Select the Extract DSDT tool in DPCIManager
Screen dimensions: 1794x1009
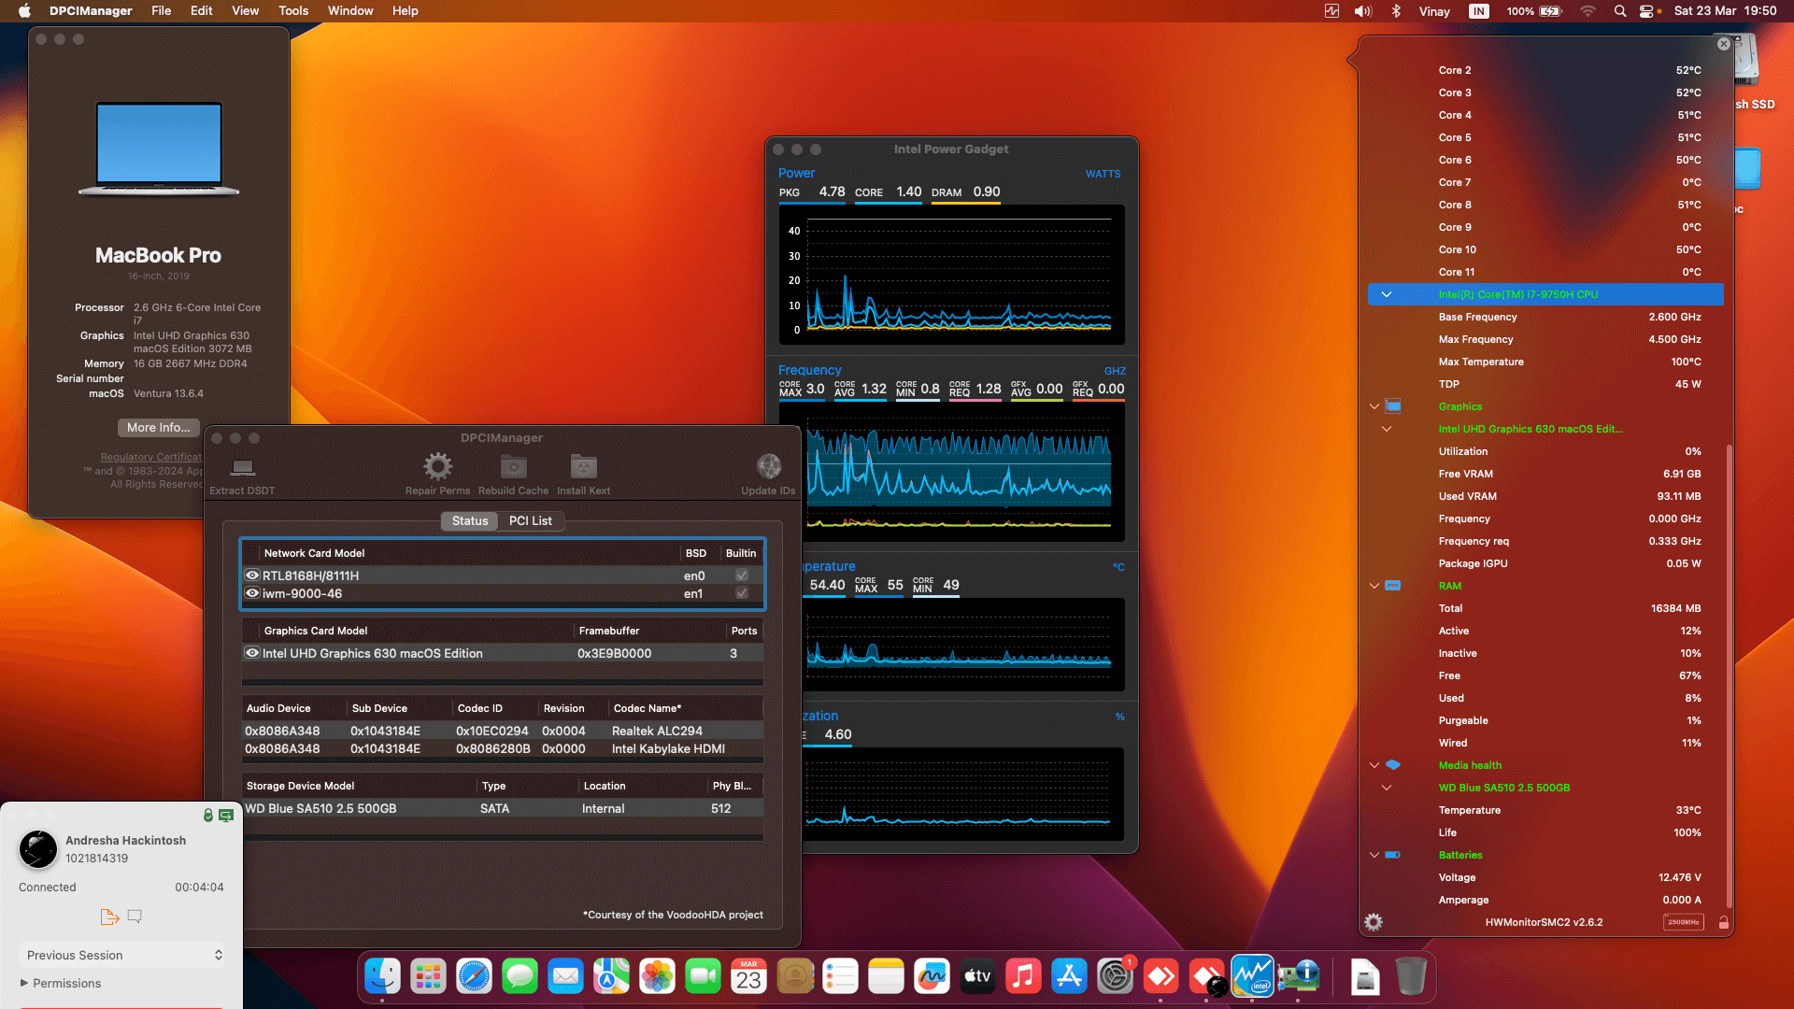coord(242,472)
